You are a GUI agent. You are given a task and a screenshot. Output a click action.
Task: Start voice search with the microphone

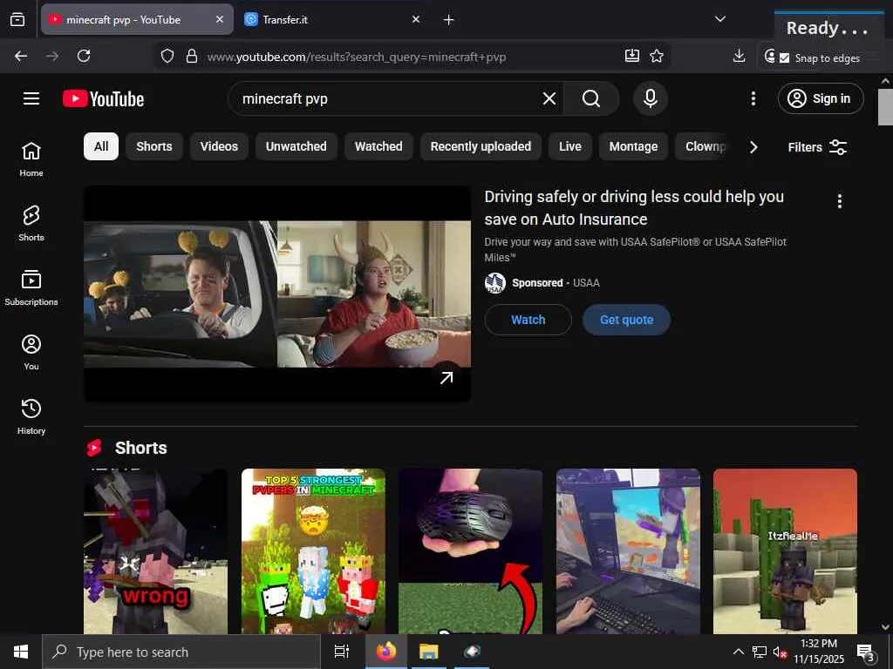[x=651, y=98]
